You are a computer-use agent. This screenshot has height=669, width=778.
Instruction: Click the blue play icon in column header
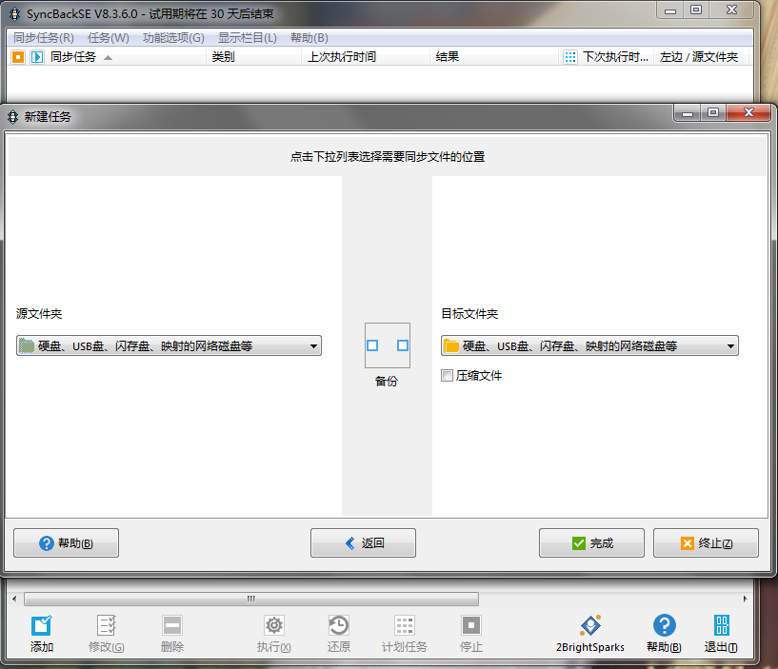click(x=37, y=57)
